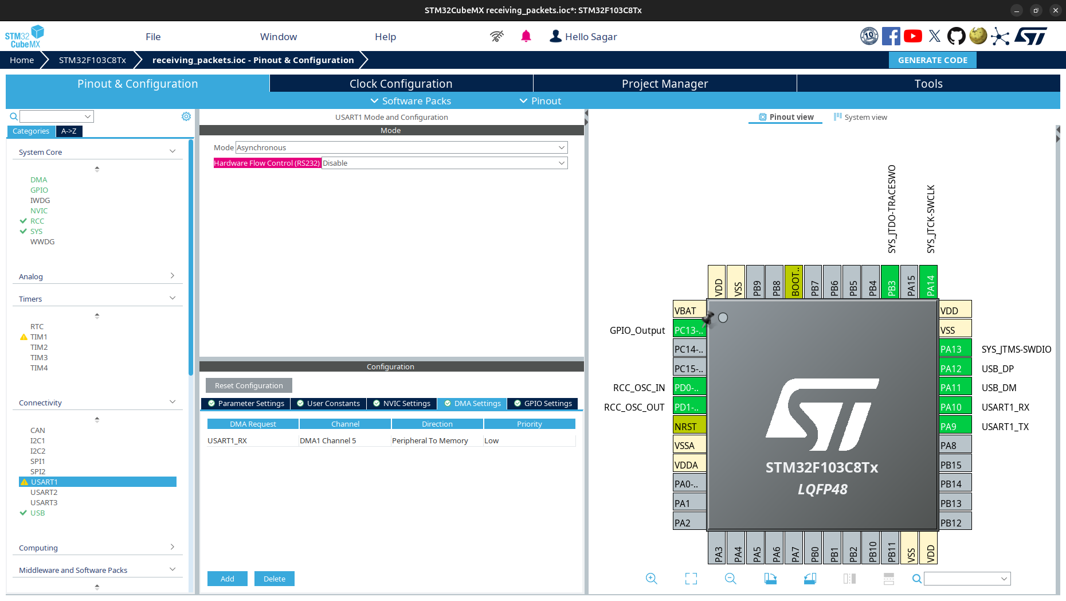Click GENERATE CODE button
The height and width of the screenshot is (601, 1066).
point(932,60)
